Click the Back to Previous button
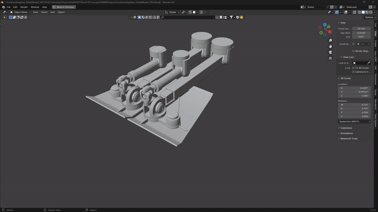Viewport: 378px width, 212px height. 64,7
